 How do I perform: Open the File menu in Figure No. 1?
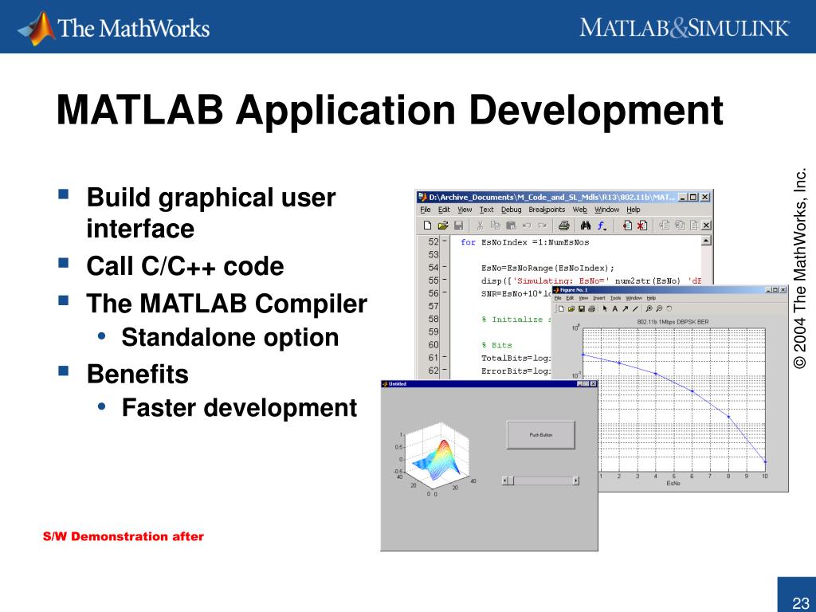[557, 298]
